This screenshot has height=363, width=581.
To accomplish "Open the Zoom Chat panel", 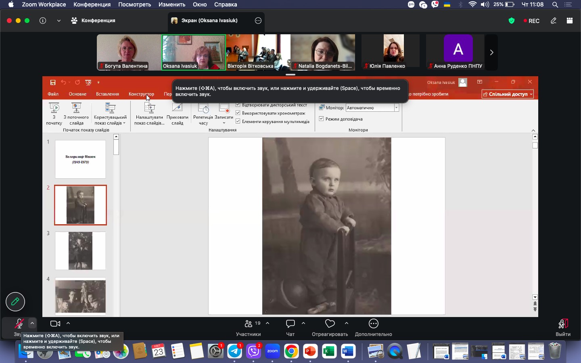I will point(290,324).
